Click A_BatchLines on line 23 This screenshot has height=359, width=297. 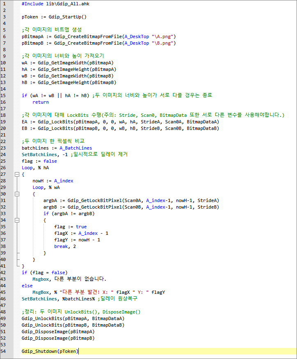[x=76, y=148]
